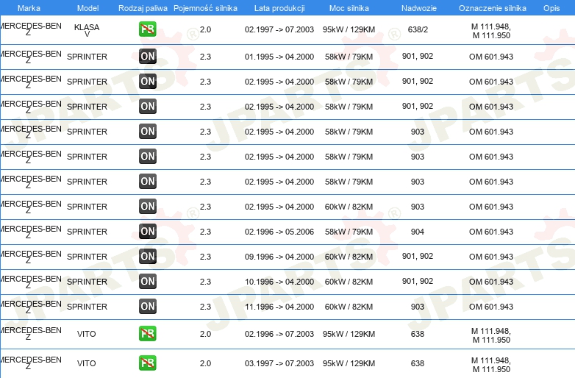Click the PB petrol icon in the VITO 03.1997 row
575x378 pixels.
point(147,363)
